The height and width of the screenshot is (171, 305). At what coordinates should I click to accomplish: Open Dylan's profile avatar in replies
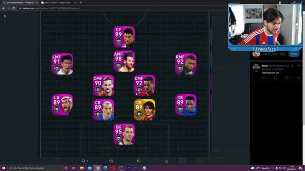256,68
